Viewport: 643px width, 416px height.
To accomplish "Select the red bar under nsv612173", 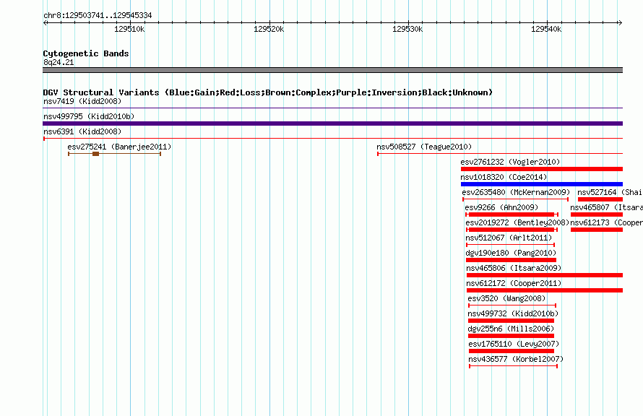I will pyautogui.click(x=597, y=230).
